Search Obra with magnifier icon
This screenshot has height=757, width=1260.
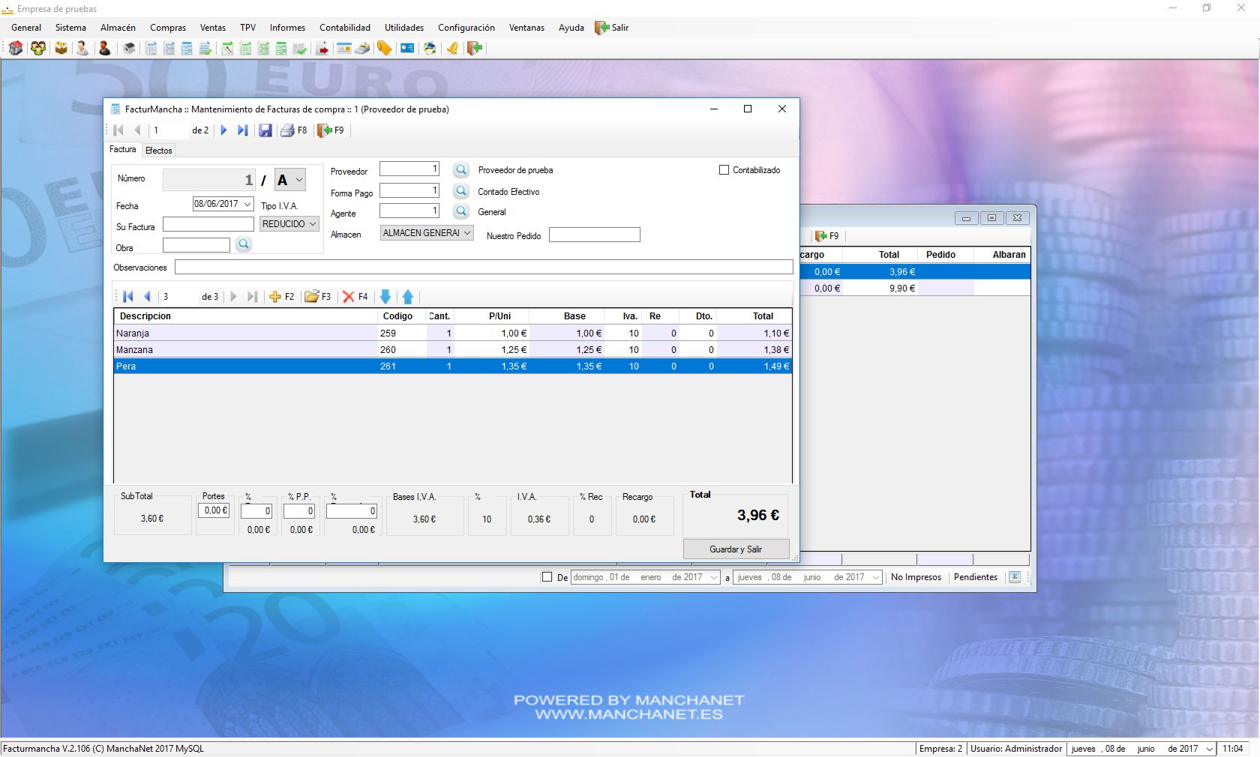pos(244,245)
